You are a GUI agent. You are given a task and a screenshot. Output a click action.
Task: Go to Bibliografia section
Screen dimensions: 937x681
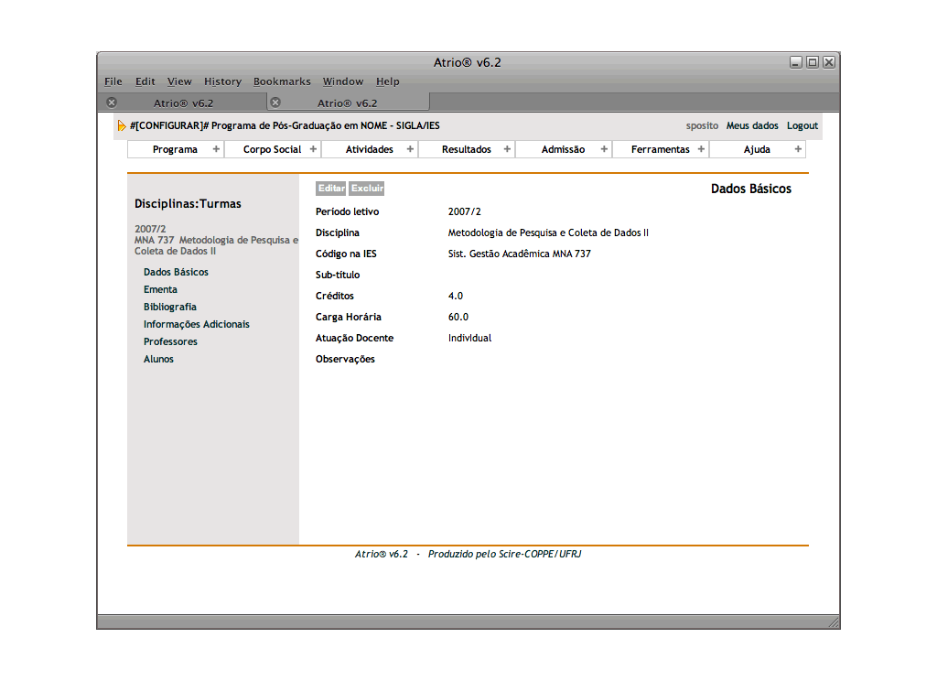[169, 307]
